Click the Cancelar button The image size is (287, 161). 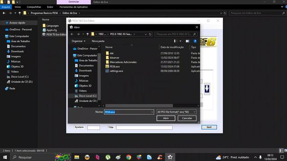[x=187, y=118]
